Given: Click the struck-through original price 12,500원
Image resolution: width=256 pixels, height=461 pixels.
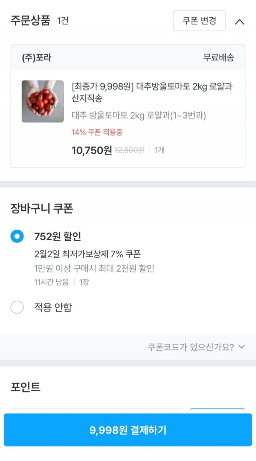Looking at the screenshot, I should tap(129, 150).
